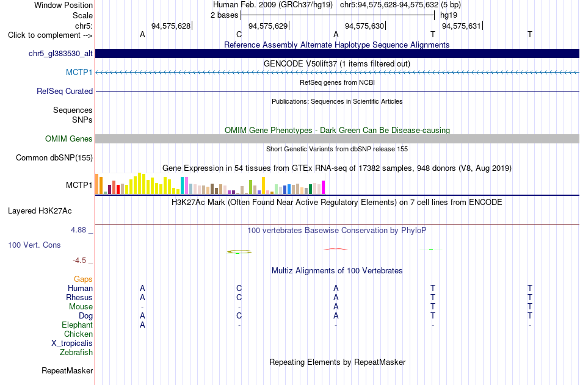Viewport: 580px width, 385px height.
Task: Open the Reference Assembly Alternate Haplotype title
Action: (x=336, y=45)
